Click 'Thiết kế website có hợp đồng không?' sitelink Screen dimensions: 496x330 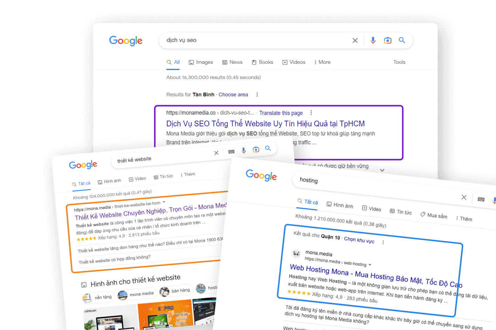point(115,259)
